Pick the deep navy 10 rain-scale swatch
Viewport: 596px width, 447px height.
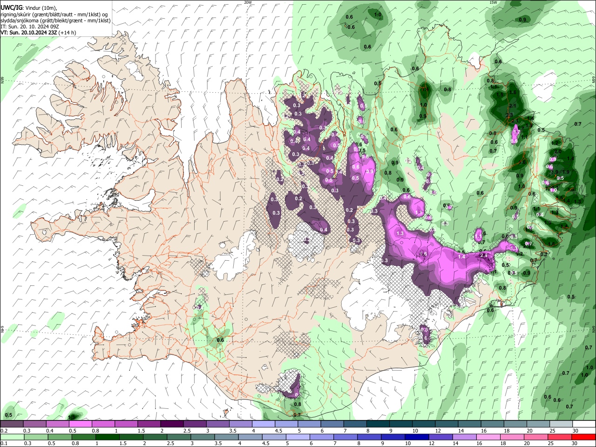[417, 437]
